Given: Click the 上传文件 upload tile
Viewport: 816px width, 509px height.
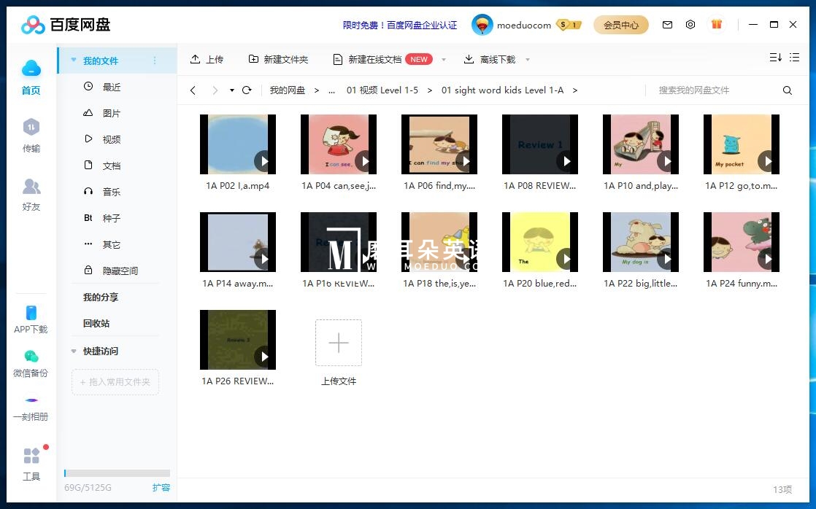Looking at the screenshot, I should coord(339,343).
